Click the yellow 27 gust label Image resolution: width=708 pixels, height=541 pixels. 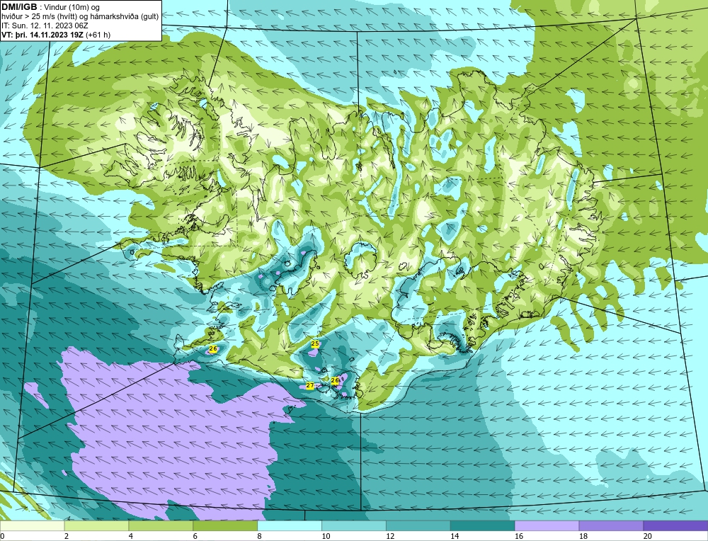click(x=310, y=386)
